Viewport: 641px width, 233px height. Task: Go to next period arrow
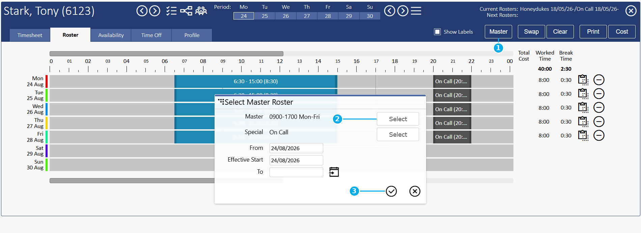pyautogui.click(x=403, y=11)
